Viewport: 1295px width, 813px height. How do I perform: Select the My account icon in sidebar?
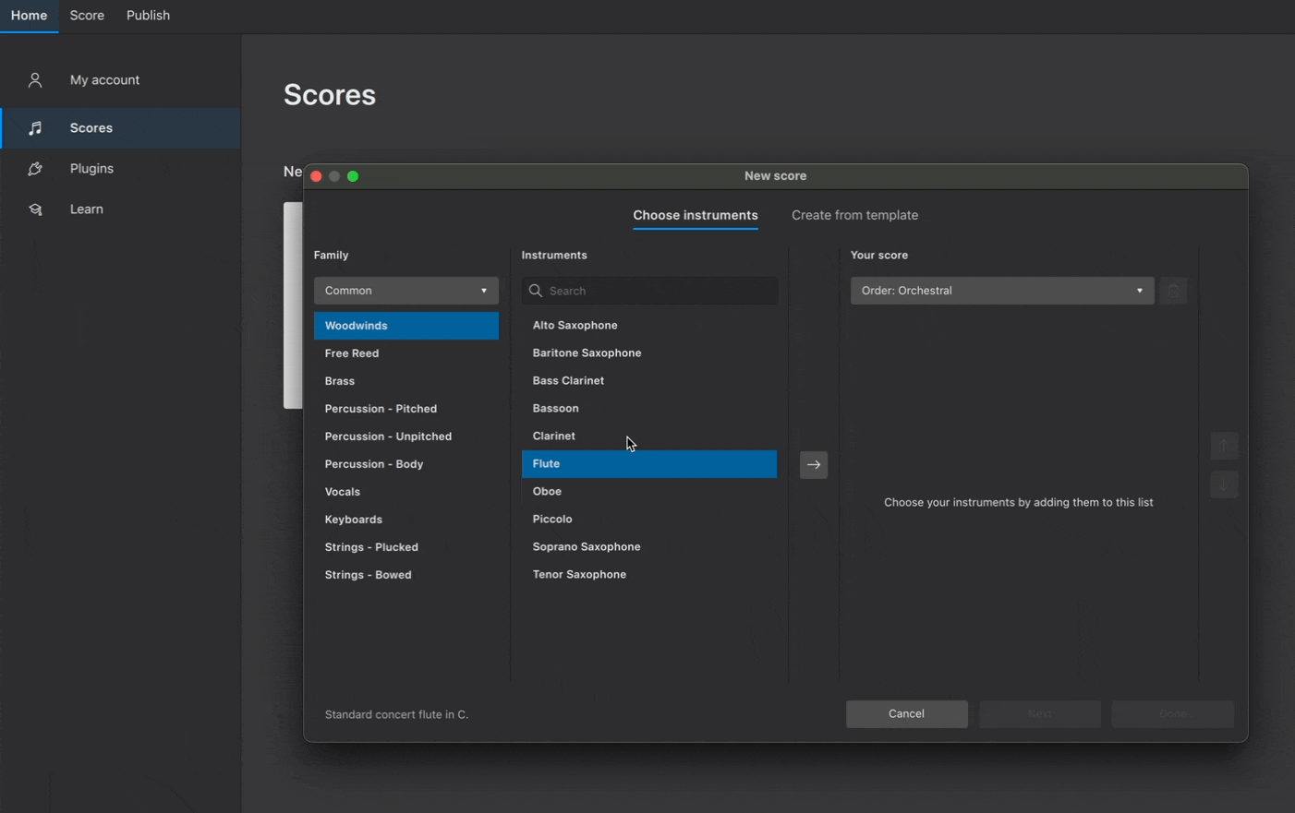point(34,80)
